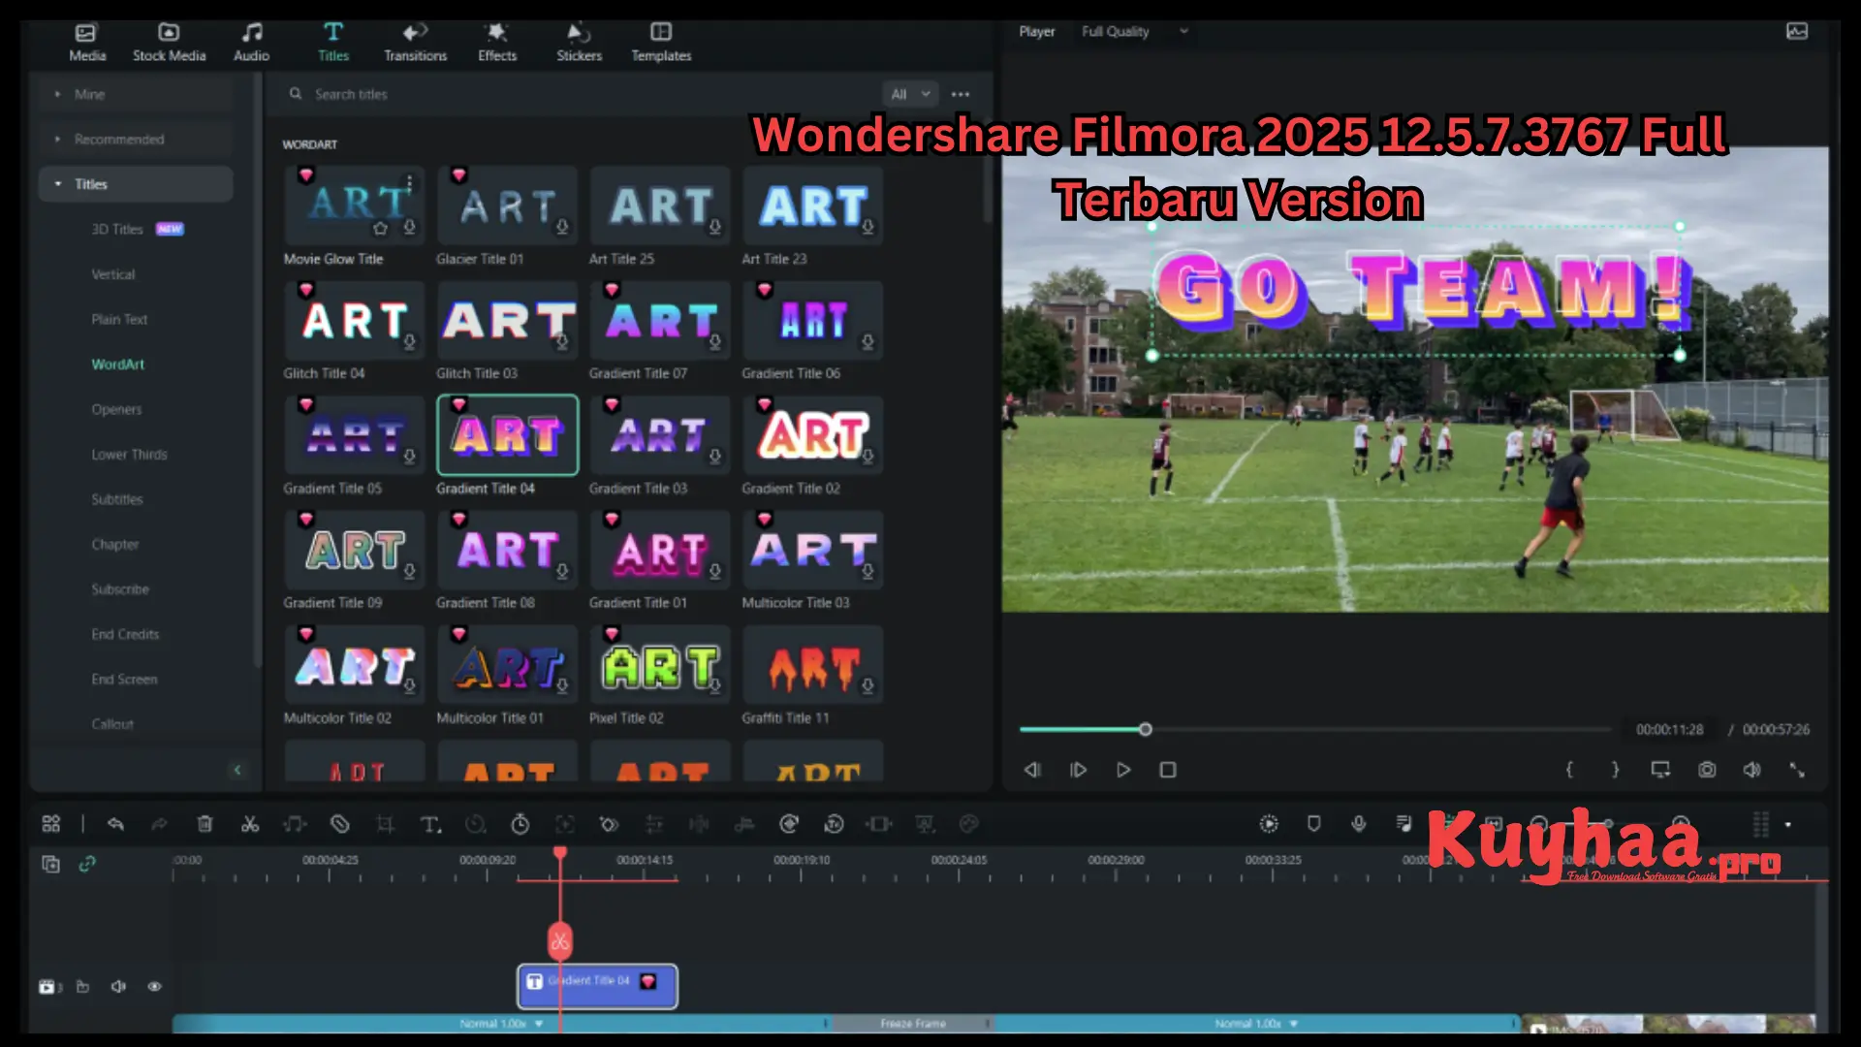This screenshot has height=1047, width=1861.
Task: Undo the last action
Action: 115,824
